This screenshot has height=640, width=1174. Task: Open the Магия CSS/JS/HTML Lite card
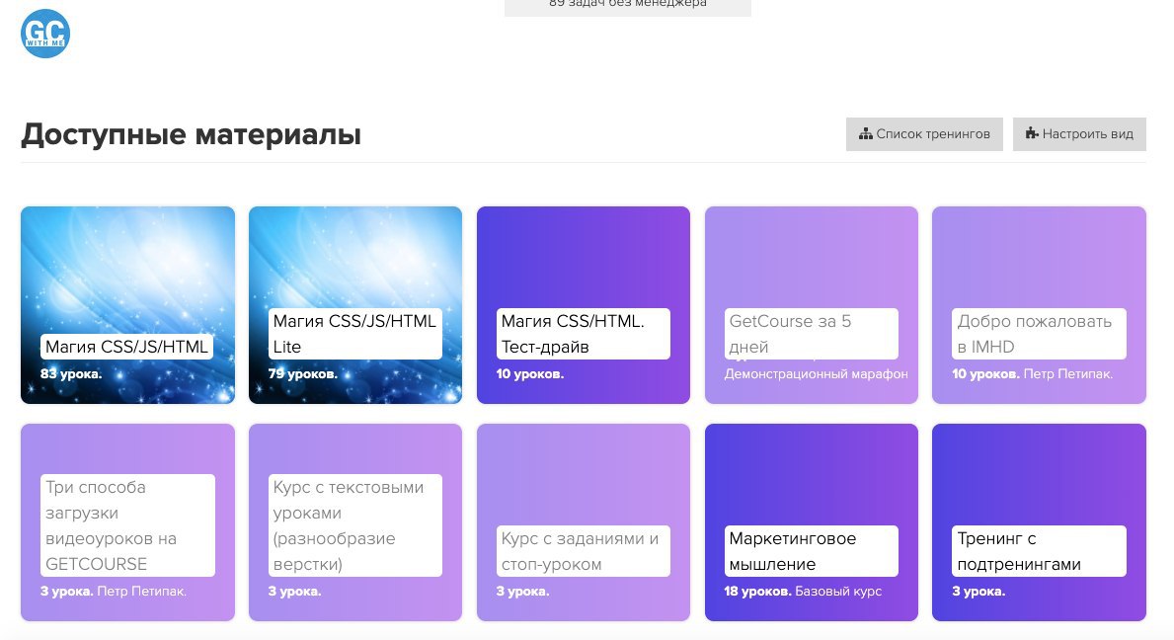(x=355, y=305)
